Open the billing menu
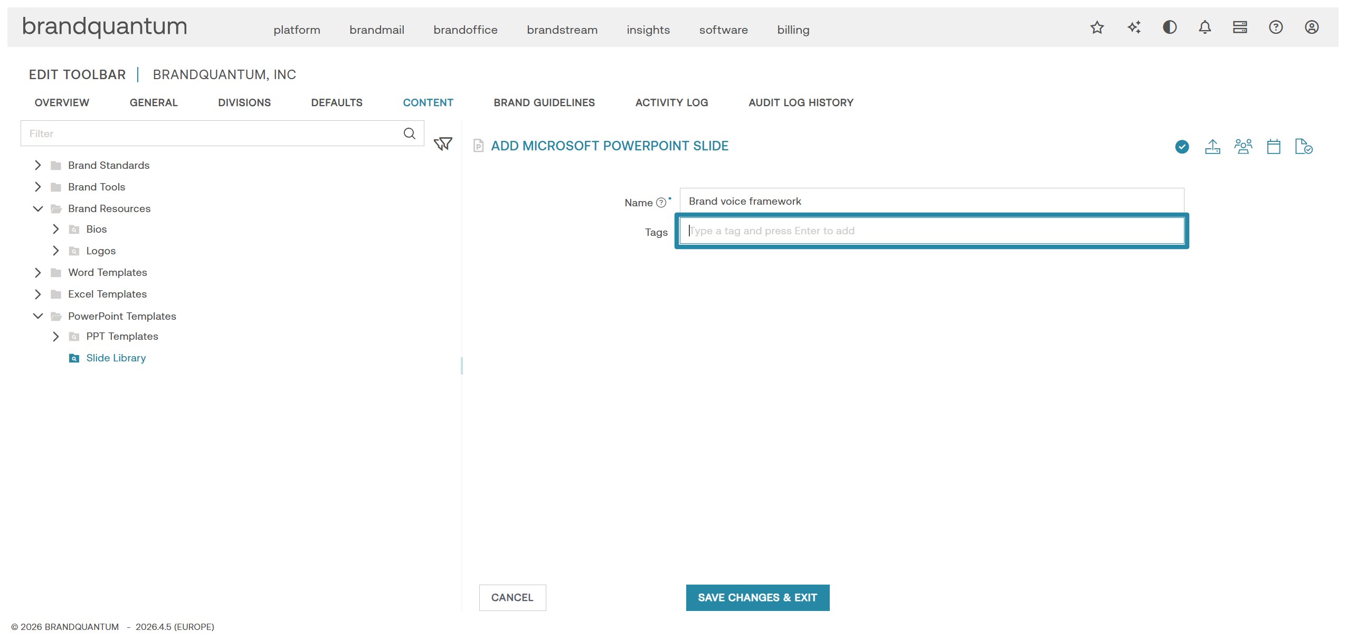 [x=793, y=30]
